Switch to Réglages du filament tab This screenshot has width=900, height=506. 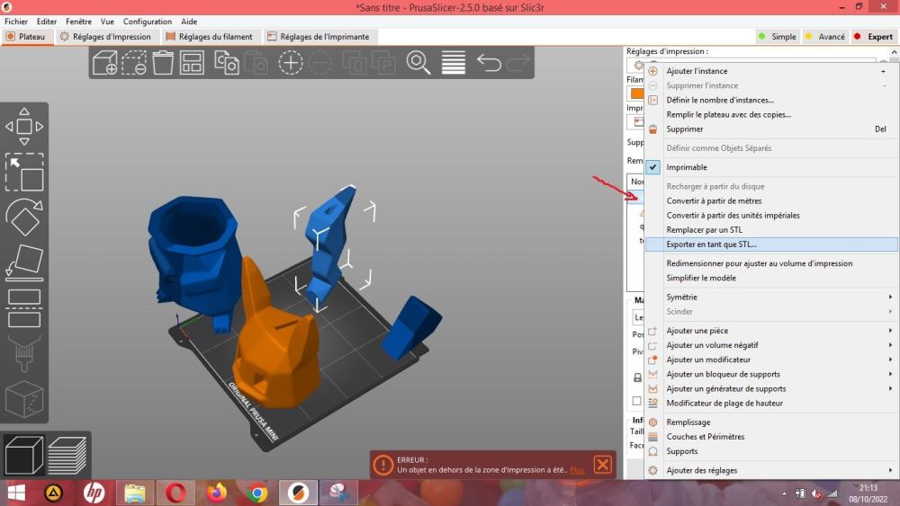pos(209,37)
